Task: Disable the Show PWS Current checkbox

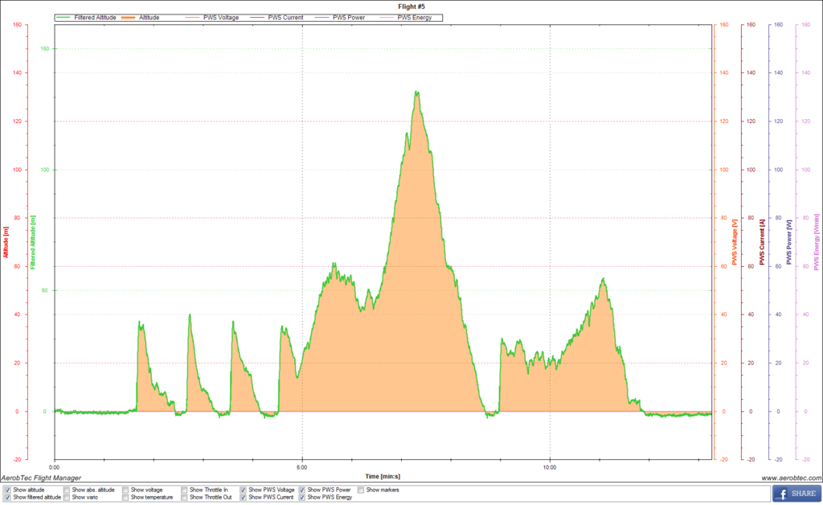Action: (x=244, y=498)
